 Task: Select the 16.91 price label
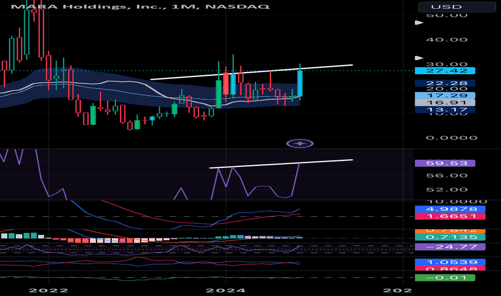point(445,102)
